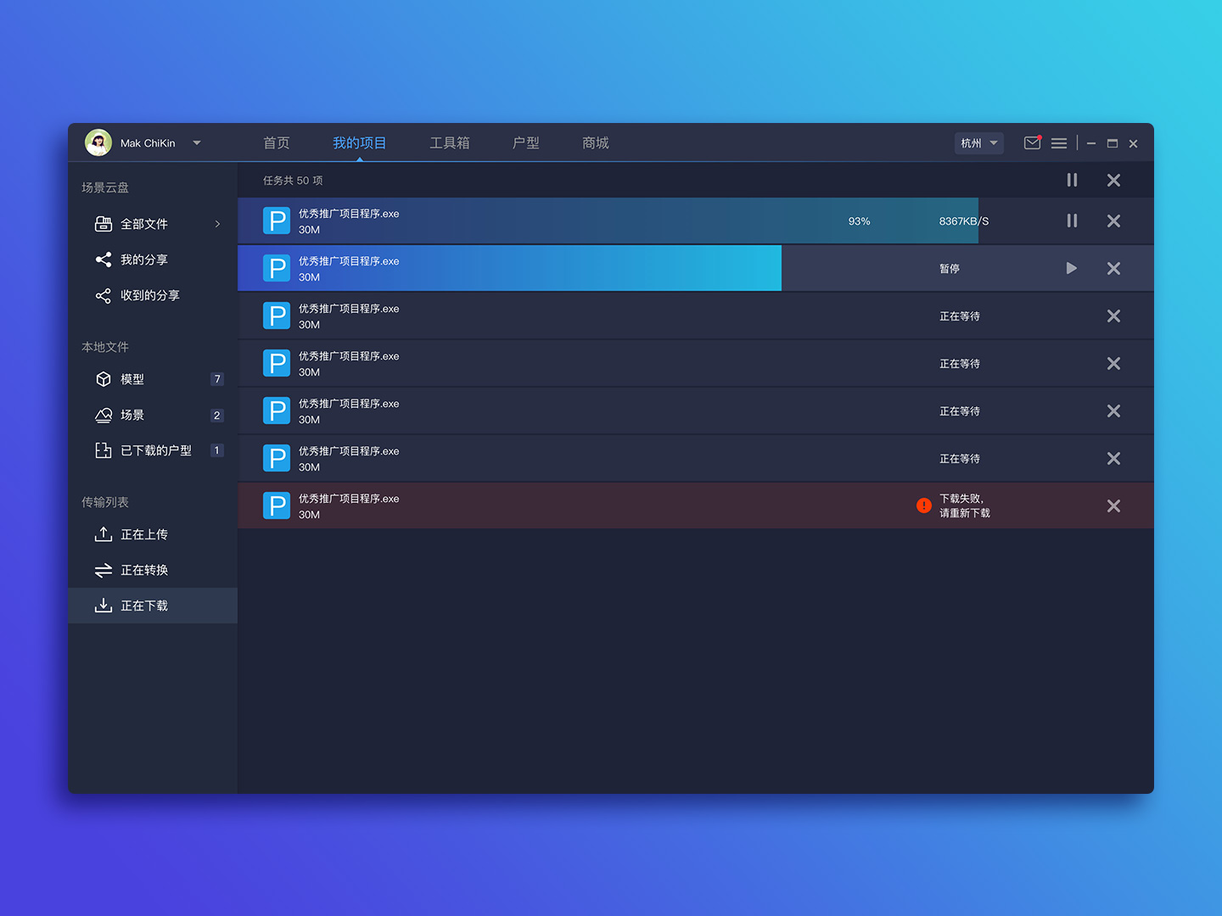Image resolution: width=1222 pixels, height=916 pixels.
Task: Remove the third 正在等待 task
Action: (1114, 411)
